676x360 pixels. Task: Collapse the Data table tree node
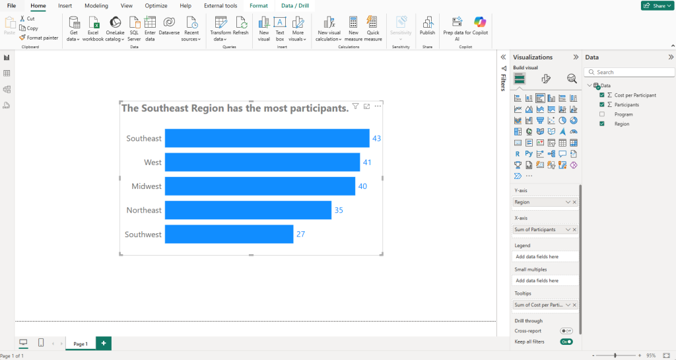[589, 85]
